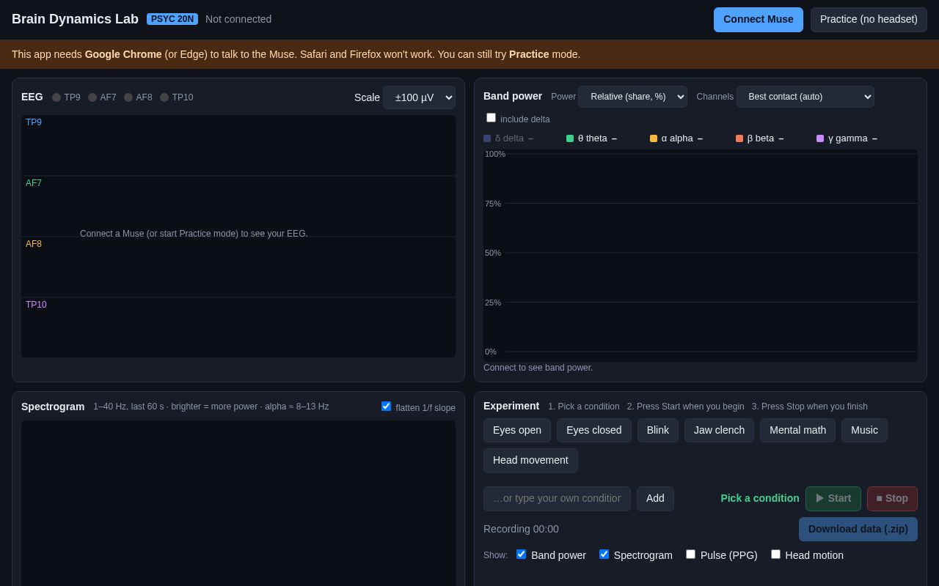Start Practice (no headset) mode
The height and width of the screenshot is (586, 939).
869,20
